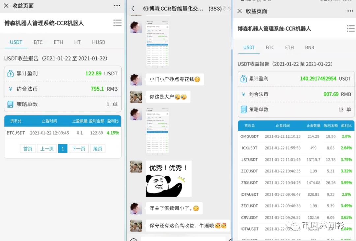This screenshot has width=356, height=241.
Task: Open the list menu icon beside left 博森机器人管理系统 title
Action: click(x=117, y=23)
